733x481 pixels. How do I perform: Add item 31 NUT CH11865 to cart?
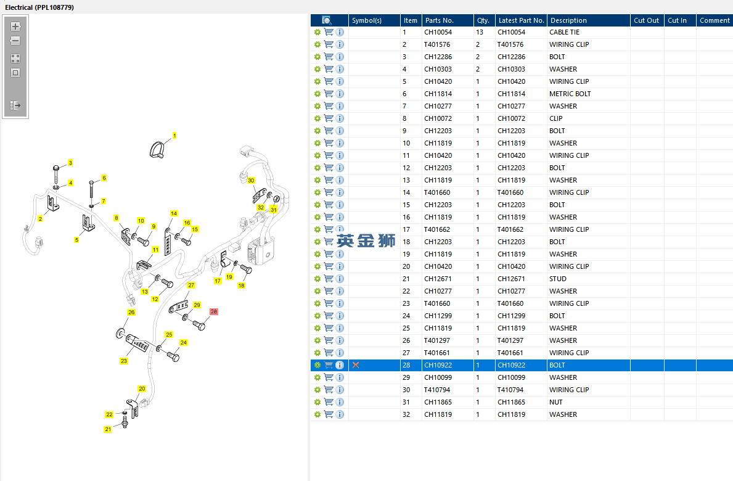tap(329, 402)
